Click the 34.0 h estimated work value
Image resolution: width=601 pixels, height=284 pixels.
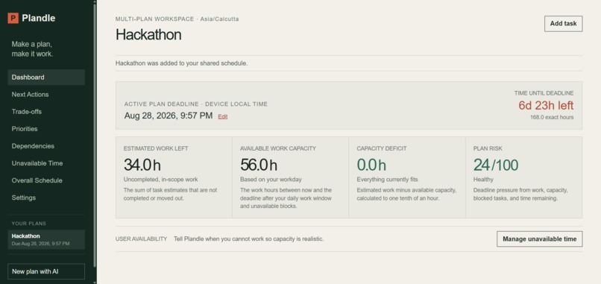pyautogui.click(x=142, y=165)
